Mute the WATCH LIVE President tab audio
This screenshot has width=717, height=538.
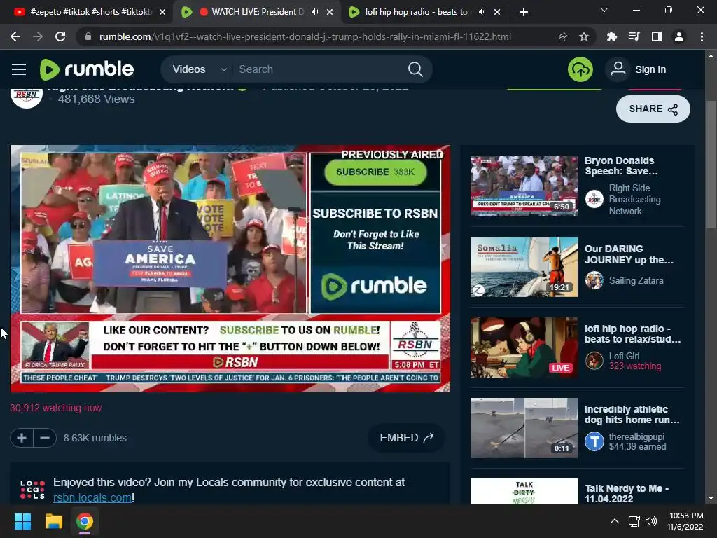(x=314, y=12)
